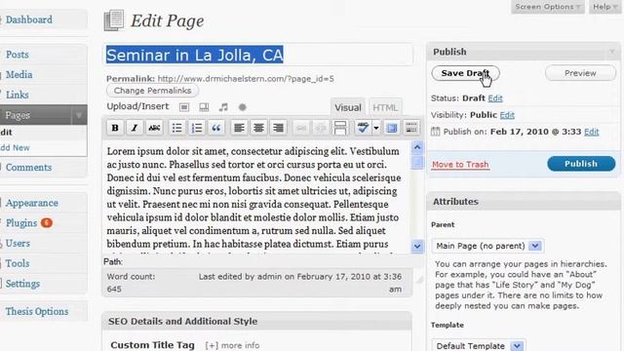
Task: Apply strikethrough formatting (ABC icon)
Action: pyautogui.click(x=154, y=128)
